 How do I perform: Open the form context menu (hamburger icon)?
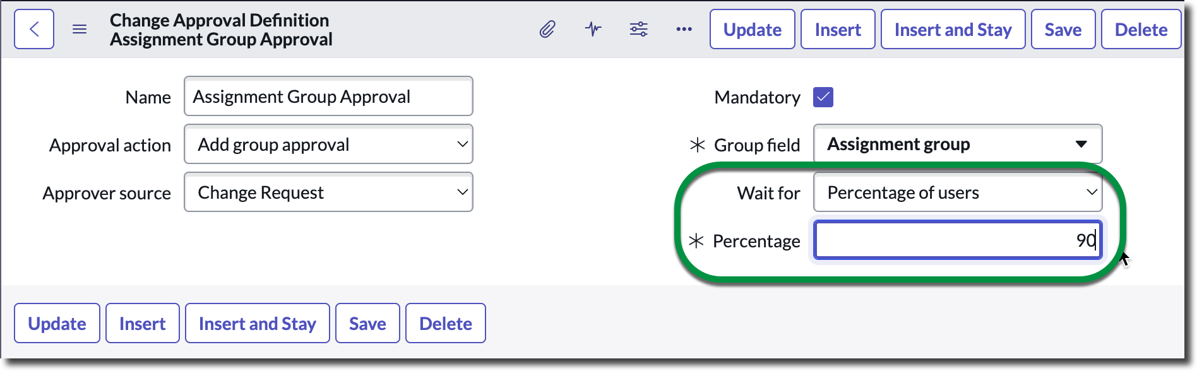(80, 28)
